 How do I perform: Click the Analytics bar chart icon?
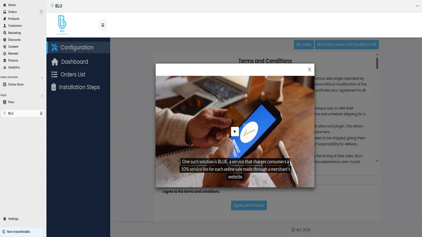click(x=5, y=67)
